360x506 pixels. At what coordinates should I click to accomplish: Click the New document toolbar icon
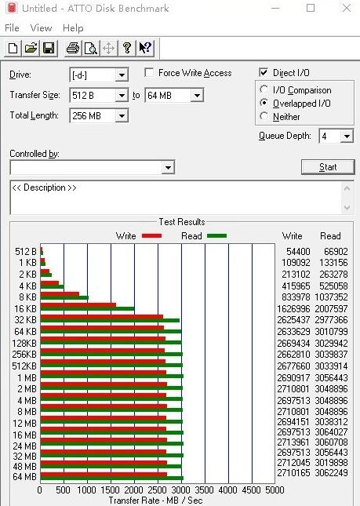point(13,49)
